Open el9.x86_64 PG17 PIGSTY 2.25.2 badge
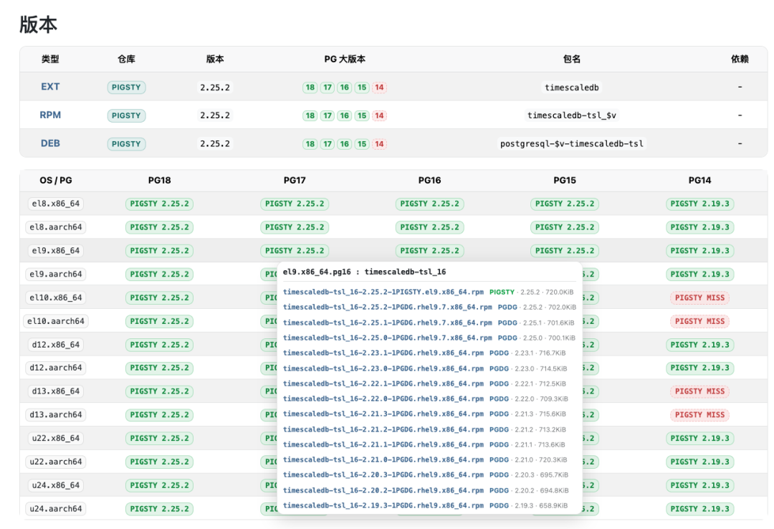Image resolution: width=774 pixels, height=529 pixels. [295, 251]
